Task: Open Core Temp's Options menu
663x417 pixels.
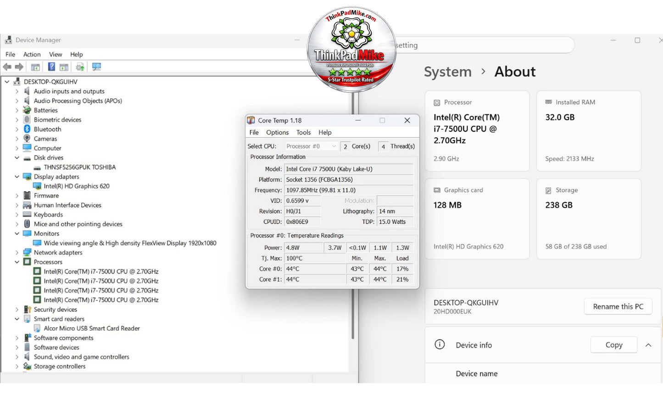Action: click(x=278, y=132)
